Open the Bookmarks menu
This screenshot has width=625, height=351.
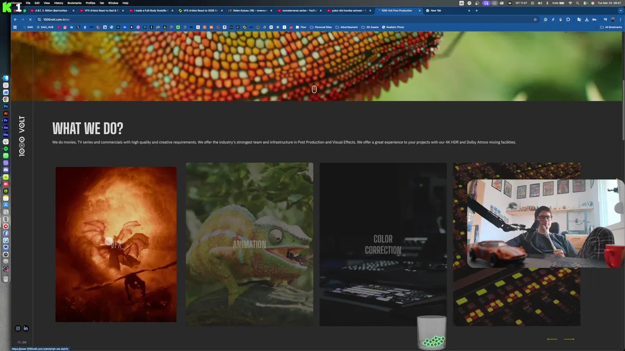(x=74, y=3)
